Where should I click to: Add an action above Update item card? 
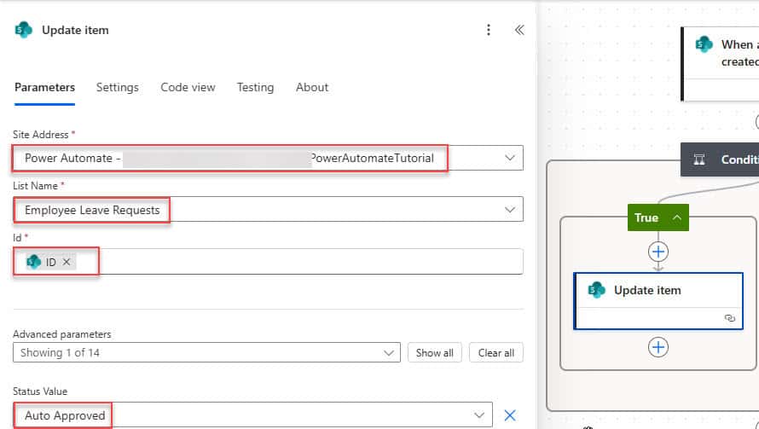click(658, 252)
